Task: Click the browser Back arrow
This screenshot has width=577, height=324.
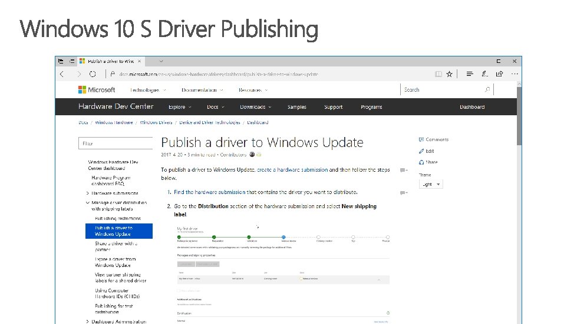Action: [x=62, y=74]
